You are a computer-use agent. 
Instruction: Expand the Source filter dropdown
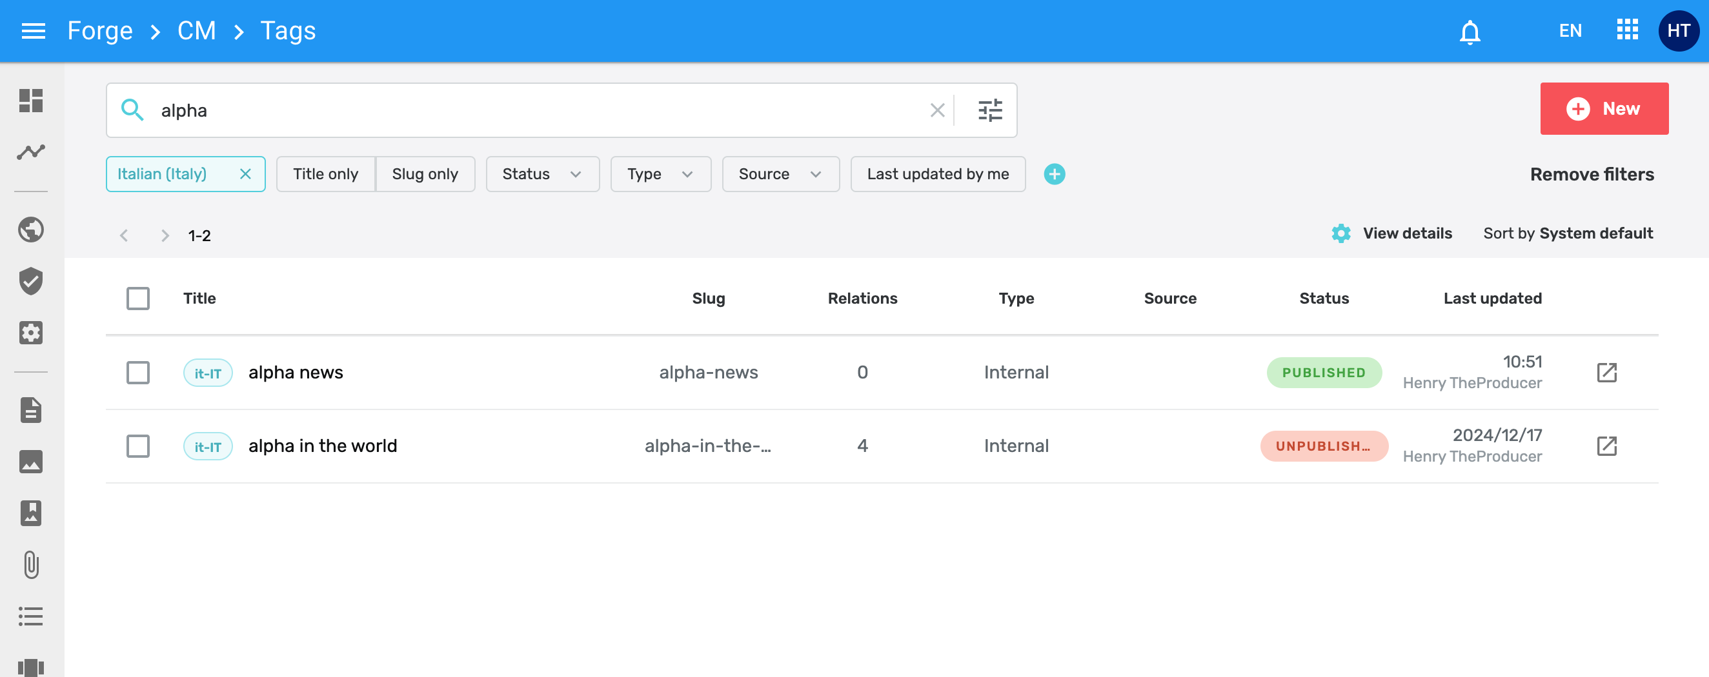pos(780,173)
